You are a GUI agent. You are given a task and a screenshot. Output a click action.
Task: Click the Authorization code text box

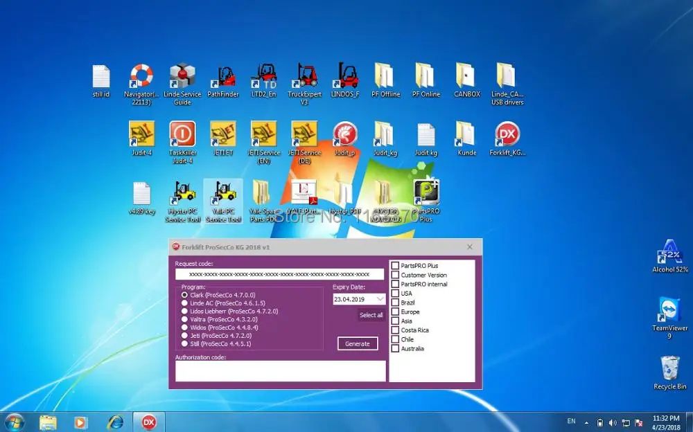[x=280, y=371]
